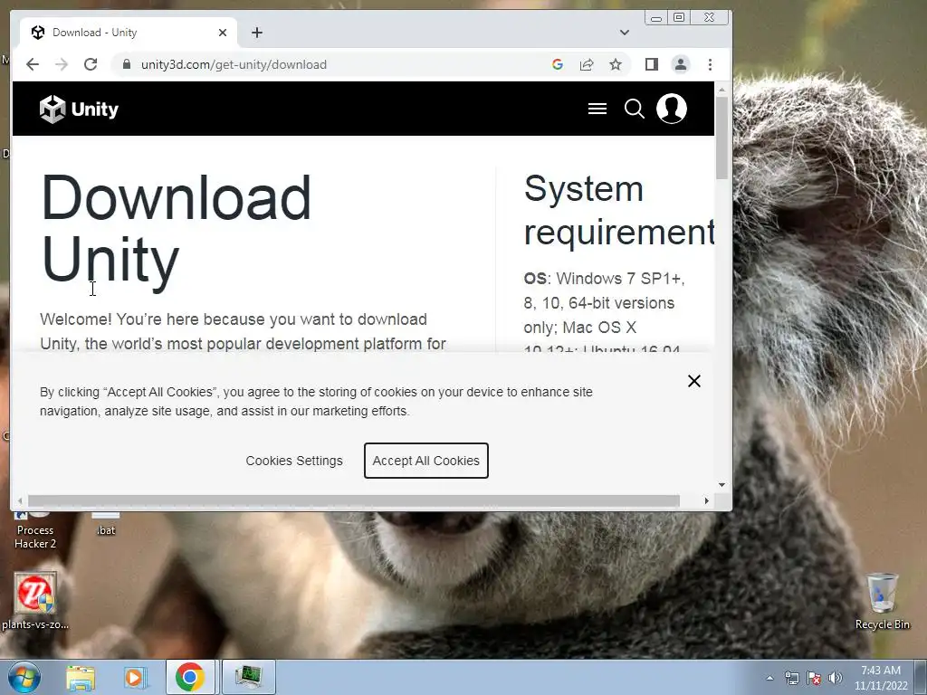This screenshot has width=927, height=695.
Task: Minimize the Chrome window
Action: click(x=655, y=18)
